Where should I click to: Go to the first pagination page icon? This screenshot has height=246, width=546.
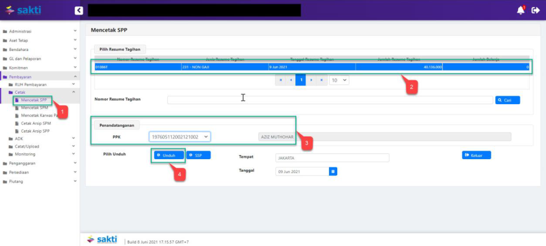(280, 80)
